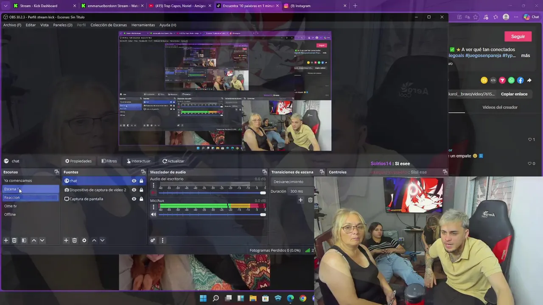Undock the Controles panel
The height and width of the screenshot is (305, 543).
click(445, 172)
